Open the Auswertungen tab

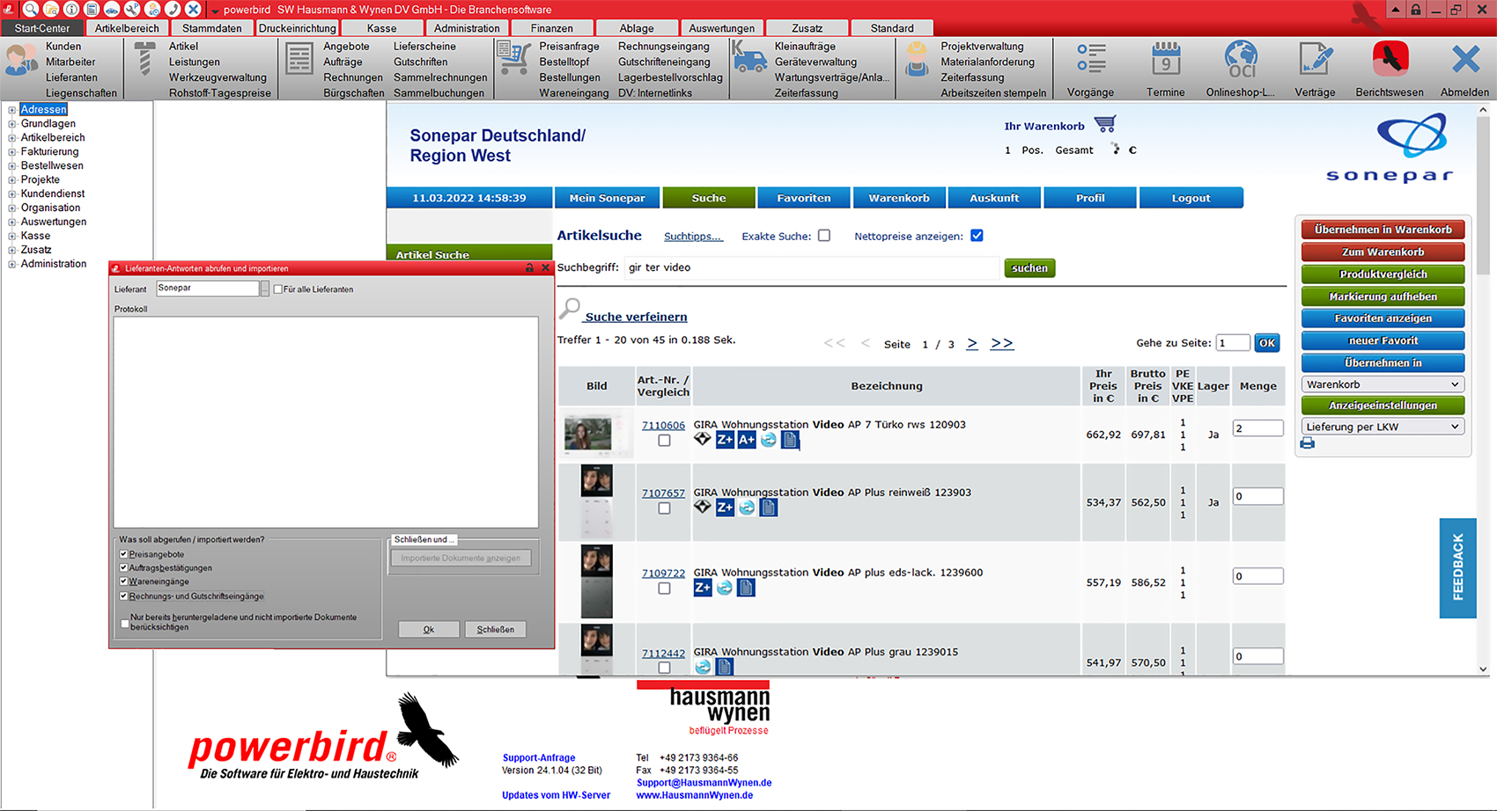pos(722,28)
